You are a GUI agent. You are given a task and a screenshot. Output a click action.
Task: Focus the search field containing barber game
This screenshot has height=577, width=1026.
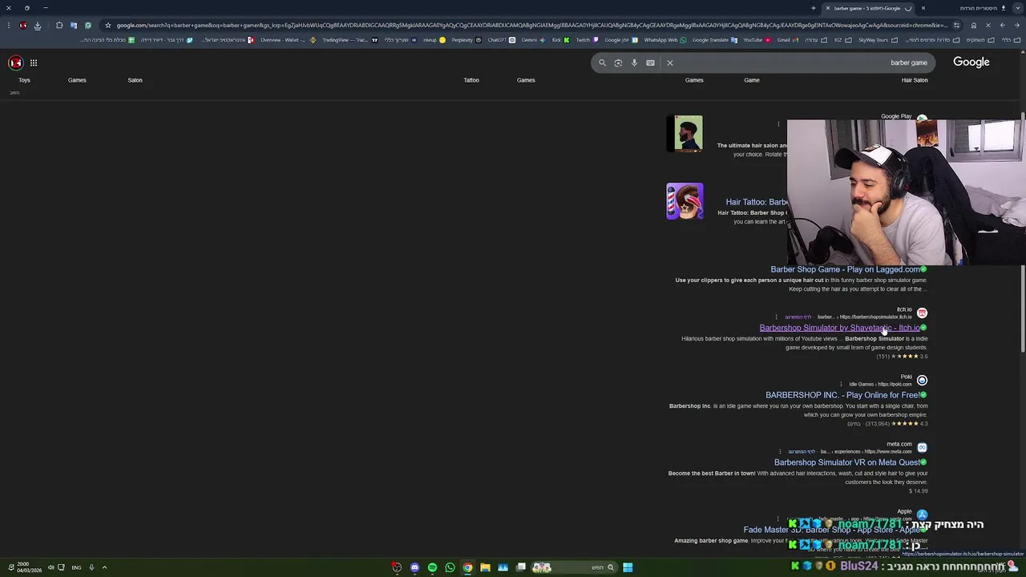pyautogui.click(x=761, y=63)
